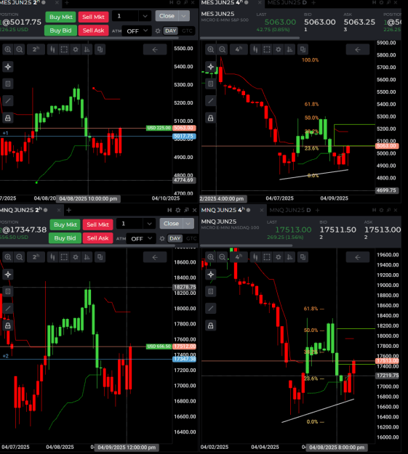Image resolution: width=408 pixels, height=454 pixels.
Task: Select the 17347.38 position price marker
Action: coord(184,359)
